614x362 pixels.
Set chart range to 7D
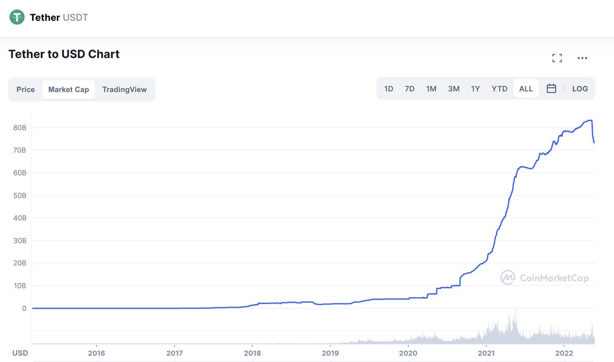[409, 88]
